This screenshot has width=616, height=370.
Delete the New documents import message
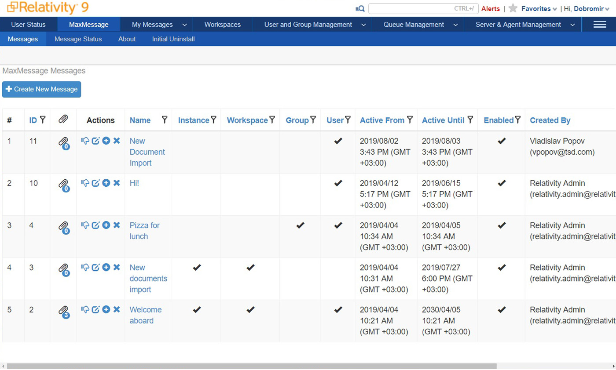coord(117,267)
